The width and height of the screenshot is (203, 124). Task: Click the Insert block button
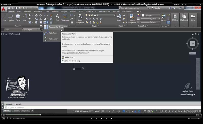(119, 18)
